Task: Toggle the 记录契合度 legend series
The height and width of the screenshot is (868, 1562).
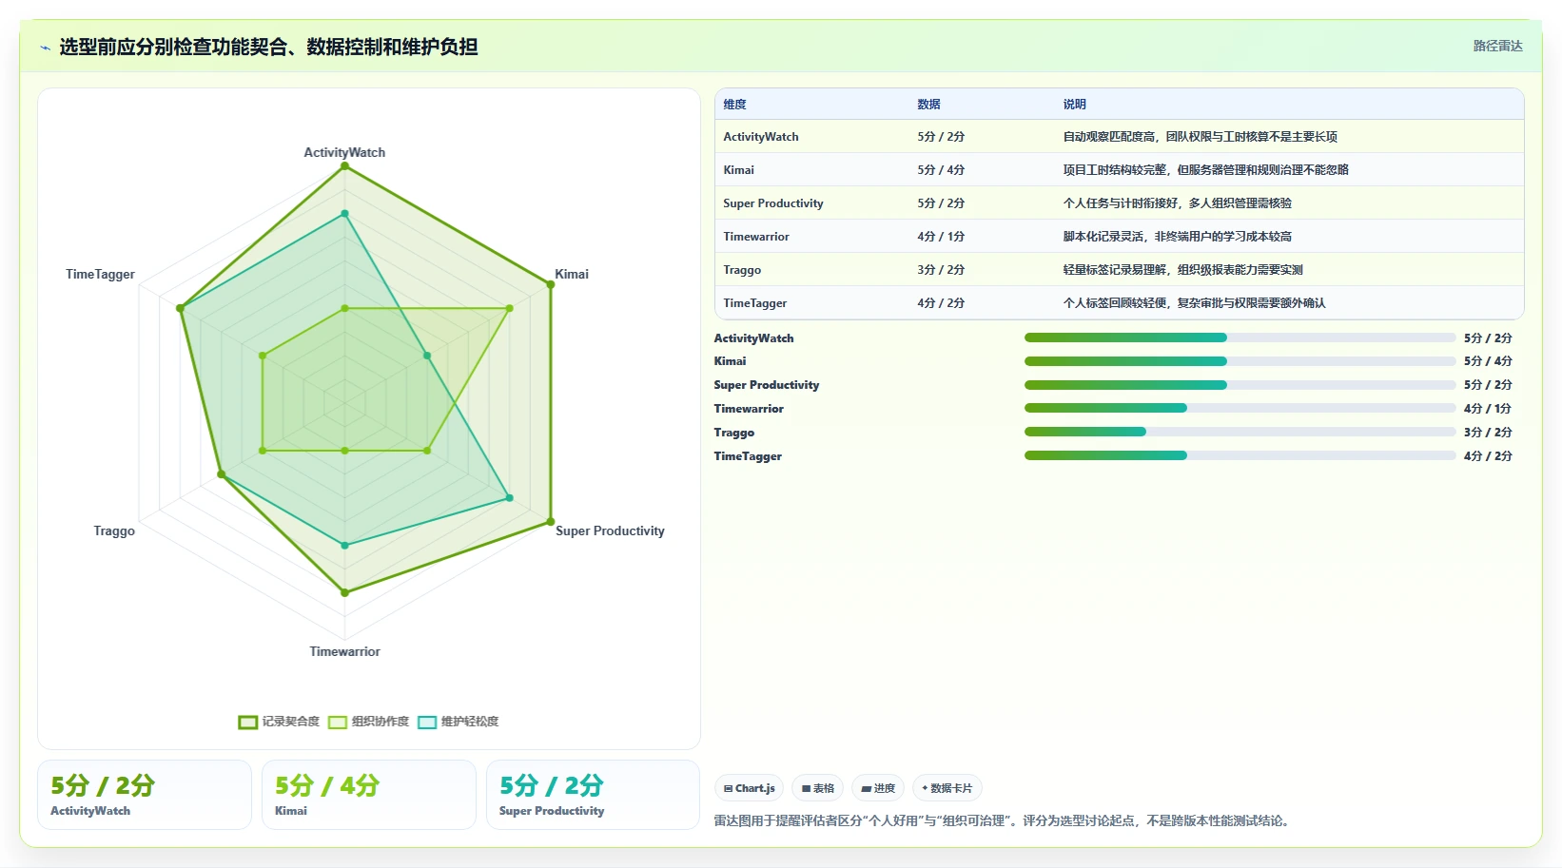Action: point(279,722)
